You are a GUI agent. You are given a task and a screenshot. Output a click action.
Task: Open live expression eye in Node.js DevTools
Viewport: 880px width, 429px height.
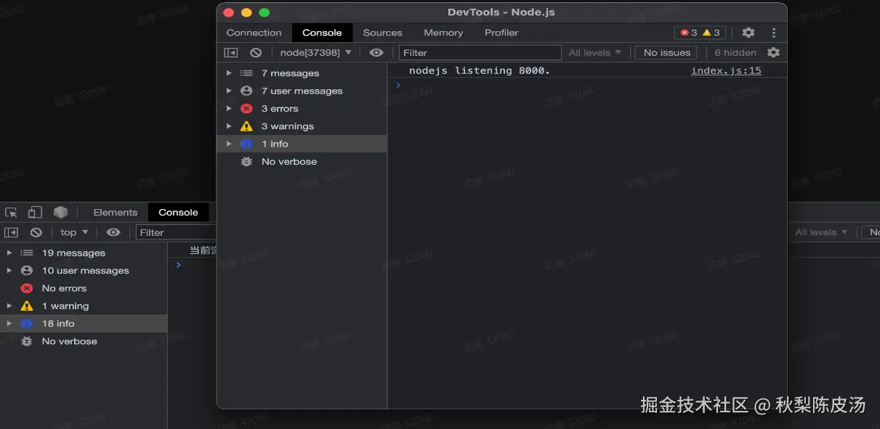pyautogui.click(x=376, y=52)
